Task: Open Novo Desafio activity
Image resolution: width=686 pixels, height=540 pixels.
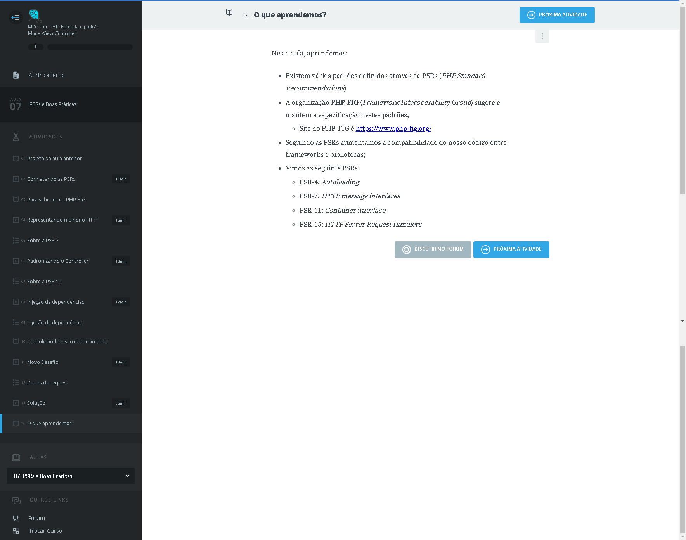Action: (43, 362)
